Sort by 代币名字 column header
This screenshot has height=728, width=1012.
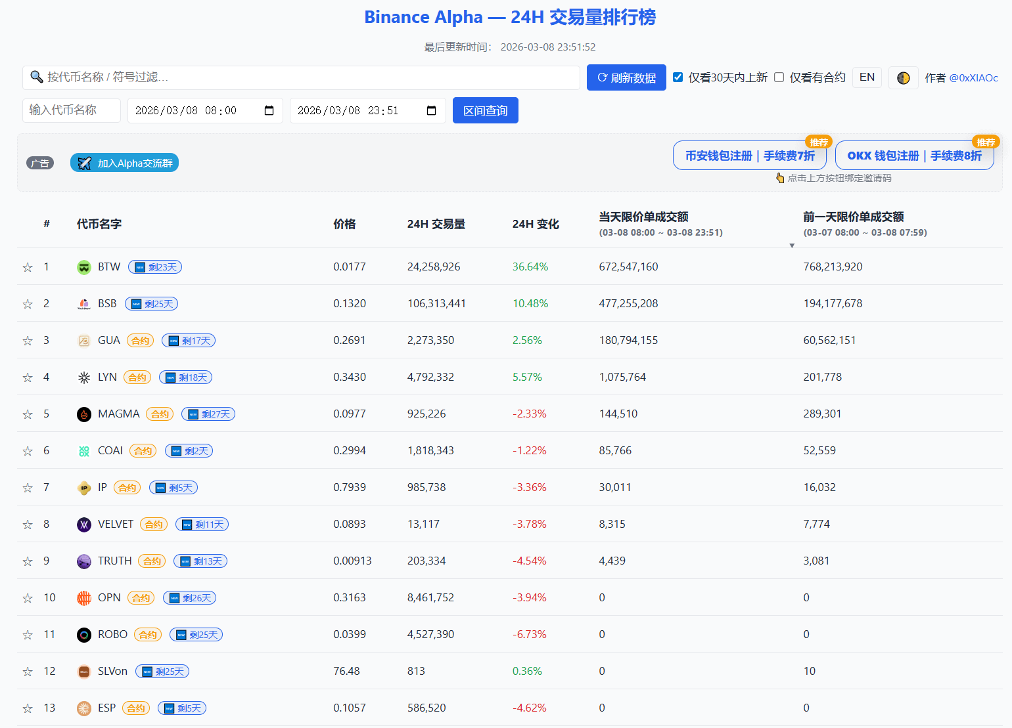(x=99, y=224)
